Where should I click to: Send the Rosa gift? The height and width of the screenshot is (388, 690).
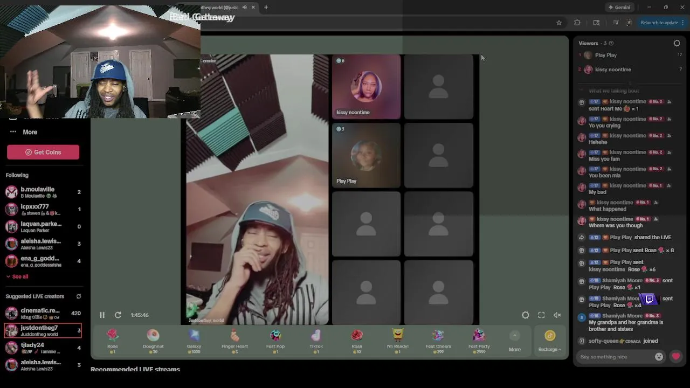click(357, 341)
